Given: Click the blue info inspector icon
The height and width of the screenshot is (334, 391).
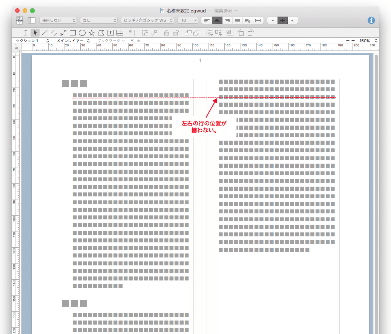Looking at the screenshot, I should click(x=371, y=20).
